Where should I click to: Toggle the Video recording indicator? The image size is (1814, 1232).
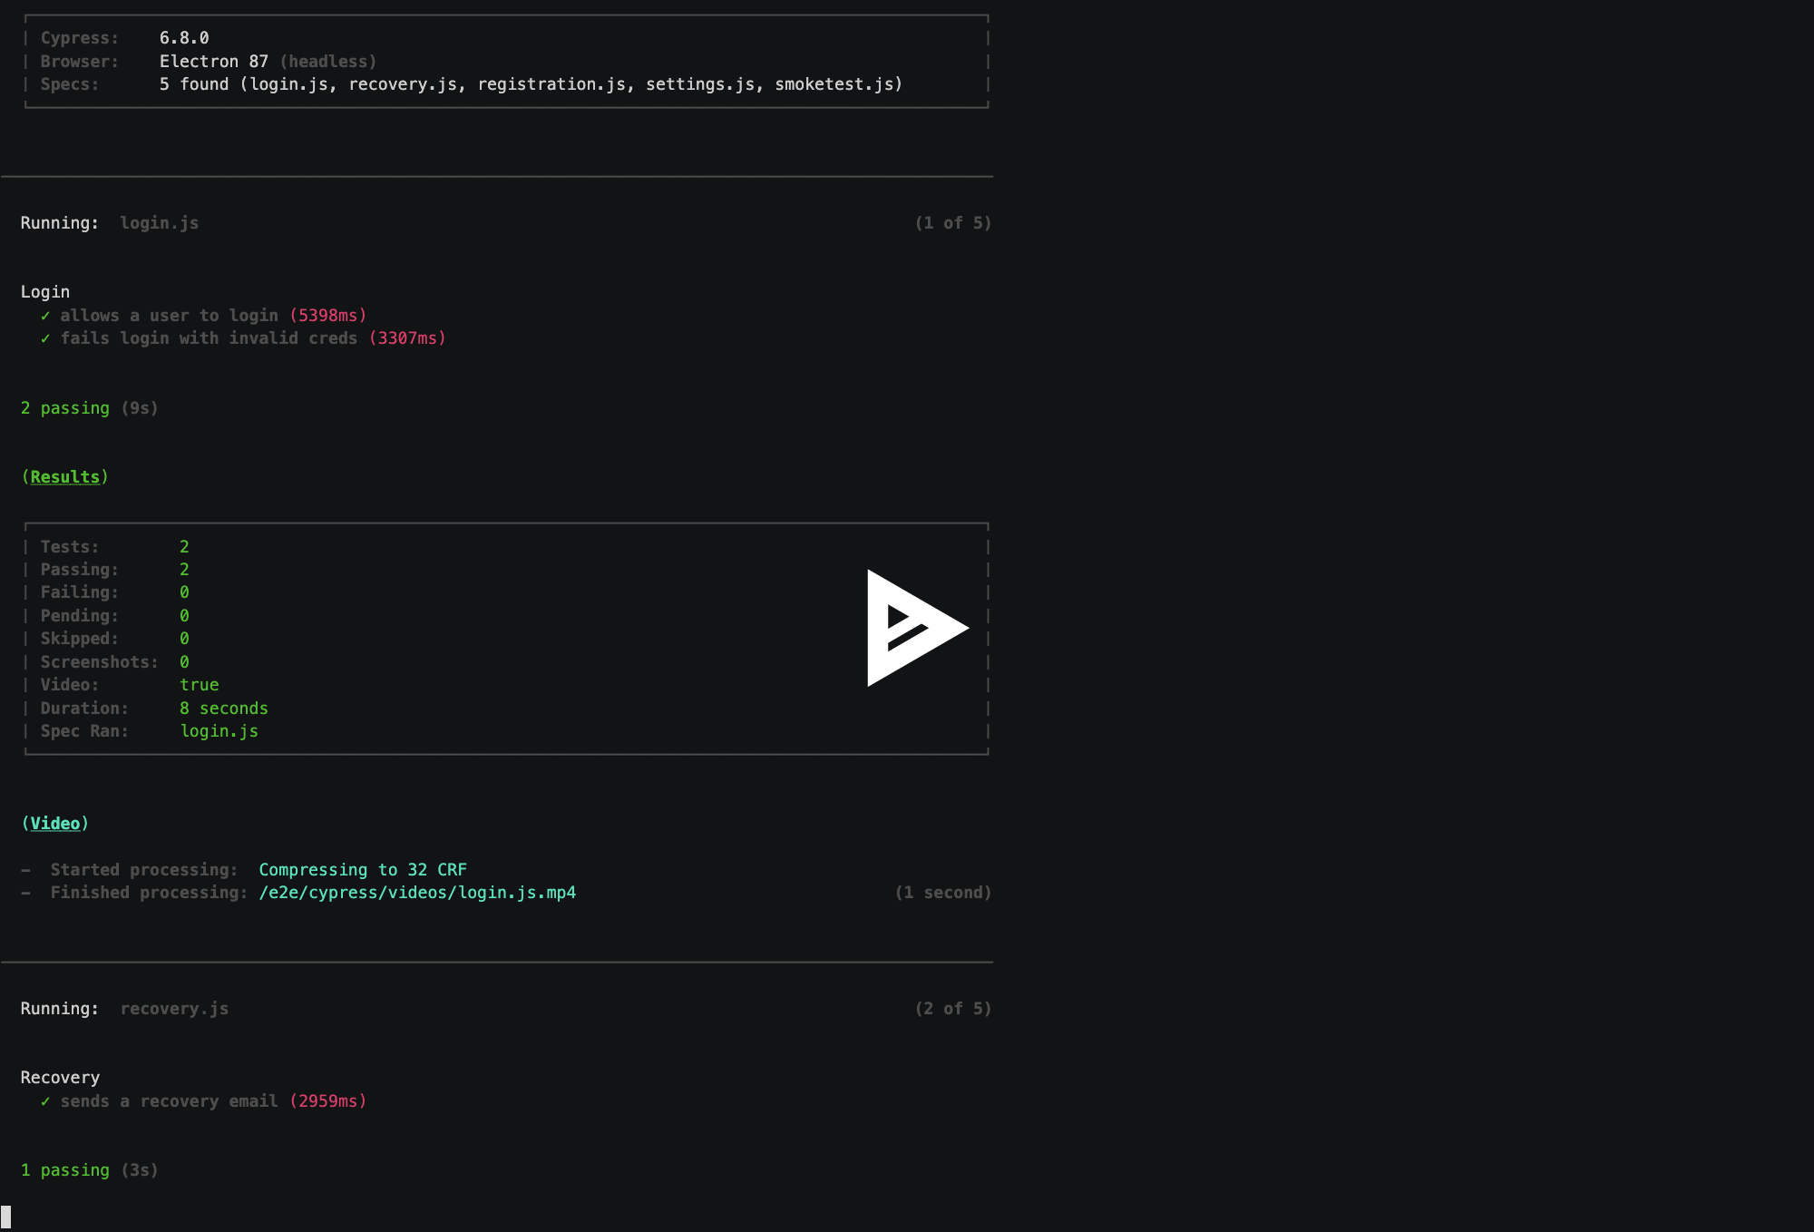[198, 683]
